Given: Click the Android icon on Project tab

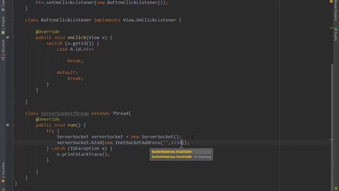Looking at the screenshot, I should click(3, 32).
